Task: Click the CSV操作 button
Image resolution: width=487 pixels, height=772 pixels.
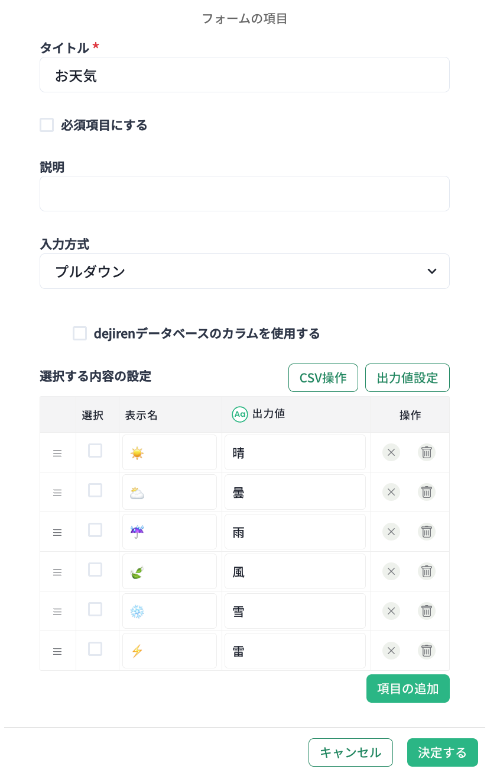Action: click(x=323, y=378)
